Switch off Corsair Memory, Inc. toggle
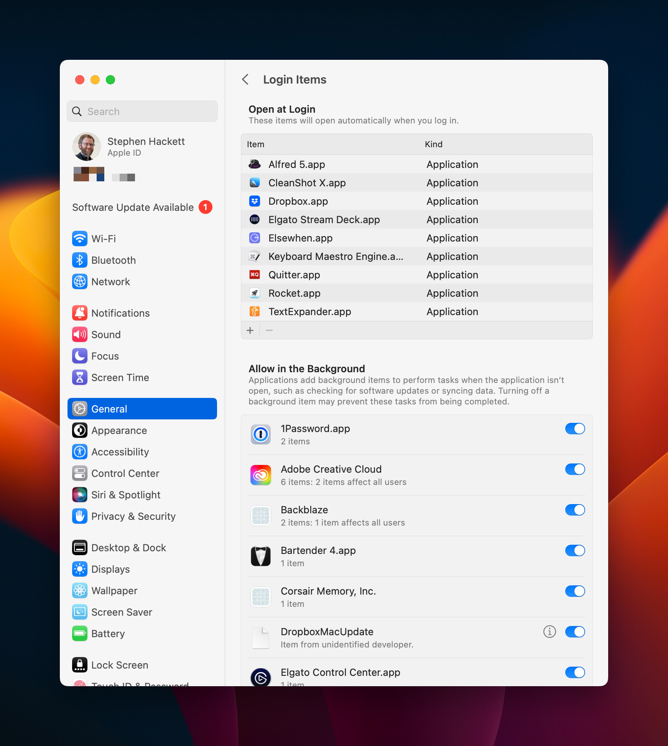The width and height of the screenshot is (668, 746). (x=575, y=591)
